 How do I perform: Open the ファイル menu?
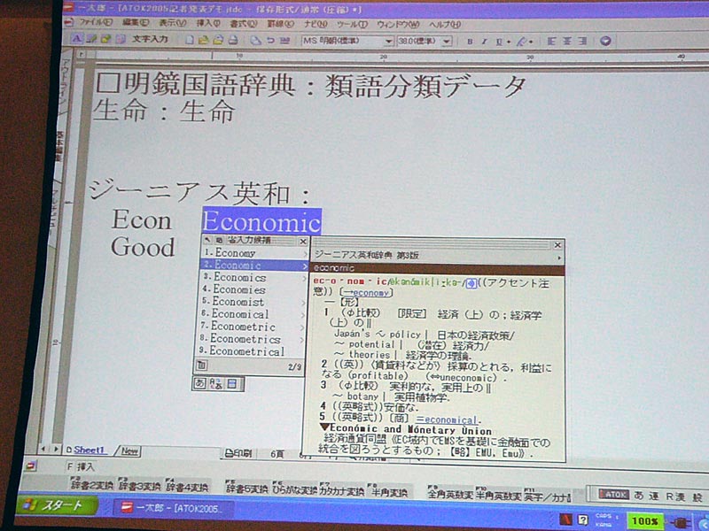pyautogui.click(x=95, y=21)
